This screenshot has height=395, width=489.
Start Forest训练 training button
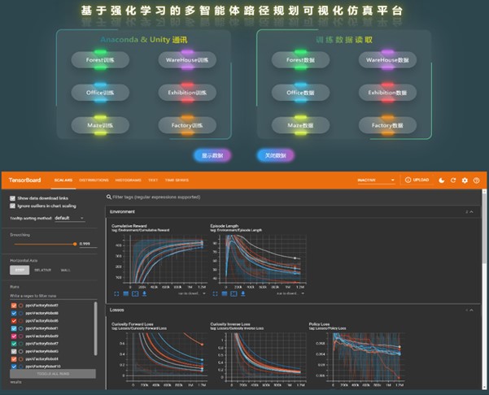(100, 60)
